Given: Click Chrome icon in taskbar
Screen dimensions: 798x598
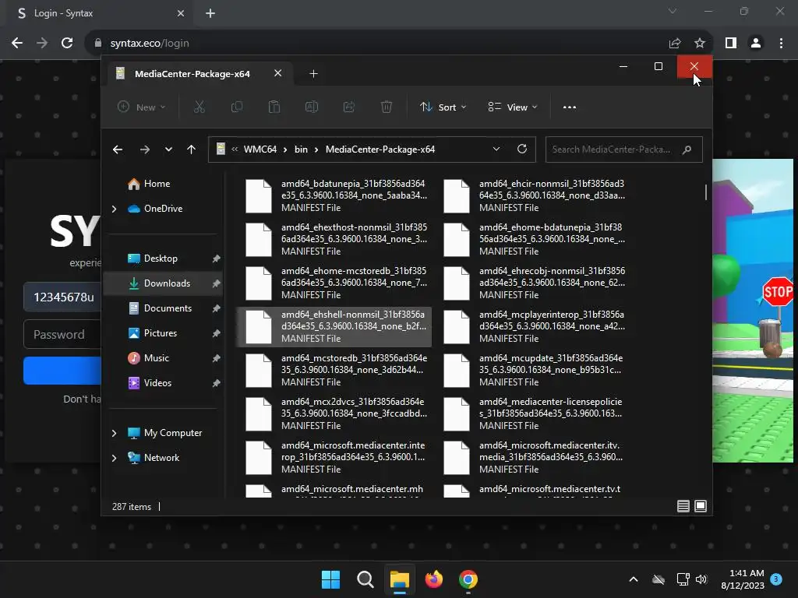Looking at the screenshot, I should tap(468, 579).
